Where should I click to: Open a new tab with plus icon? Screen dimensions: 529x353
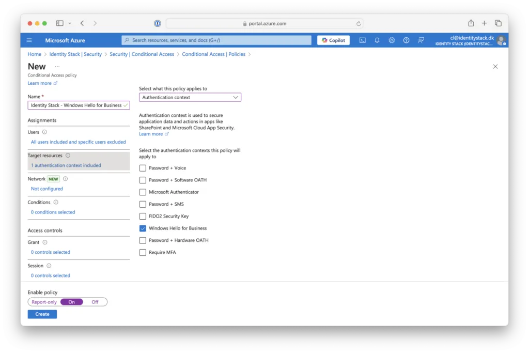coord(484,23)
